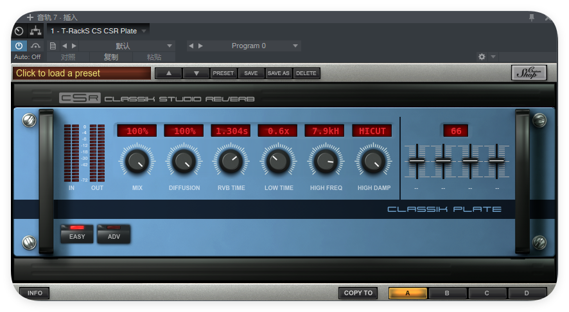Click the 对照 compare button
Image resolution: width=569 pixels, height=312 pixels.
(x=68, y=57)
